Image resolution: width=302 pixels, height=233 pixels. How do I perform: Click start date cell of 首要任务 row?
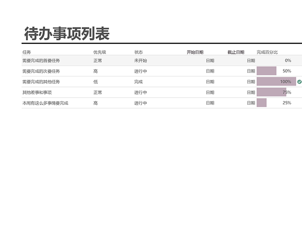tap(210, 60)
